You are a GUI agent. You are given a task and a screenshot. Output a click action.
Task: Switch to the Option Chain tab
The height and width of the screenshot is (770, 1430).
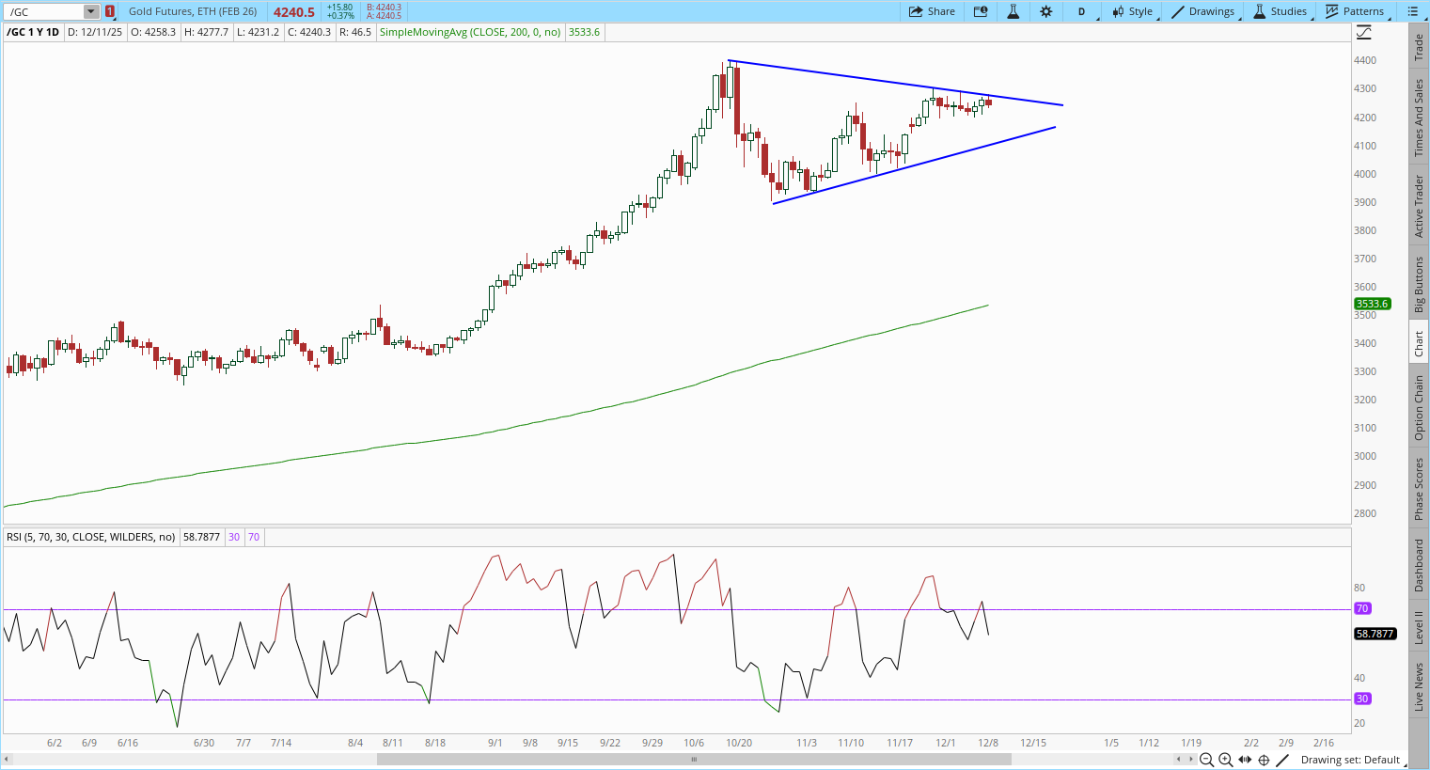click(x=1419, y=407)
